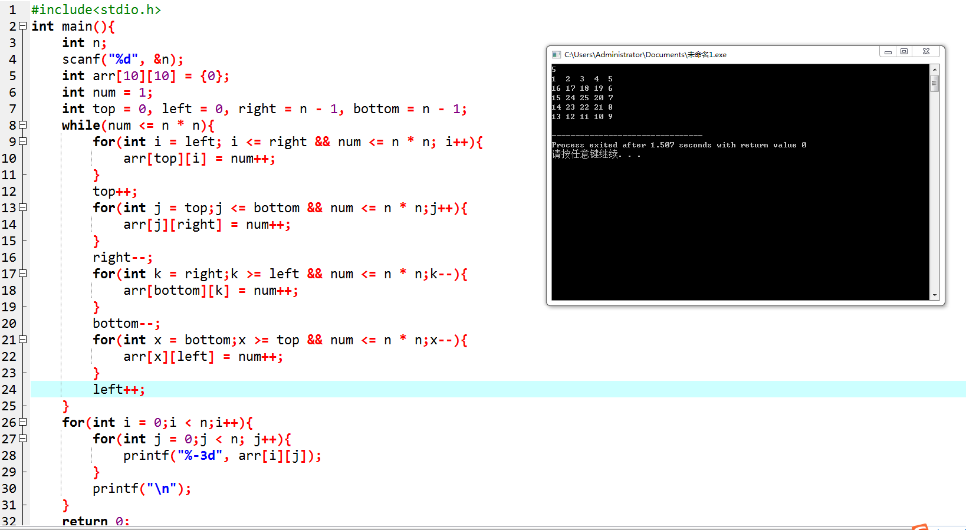Click the console output row '16 17 18 19 6'
The height and width of the screenshot is (530, 966).
pyautogui.click(x=582, y=88)
